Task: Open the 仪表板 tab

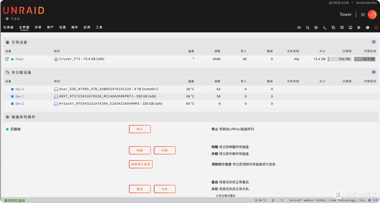Action: (8, 27)
